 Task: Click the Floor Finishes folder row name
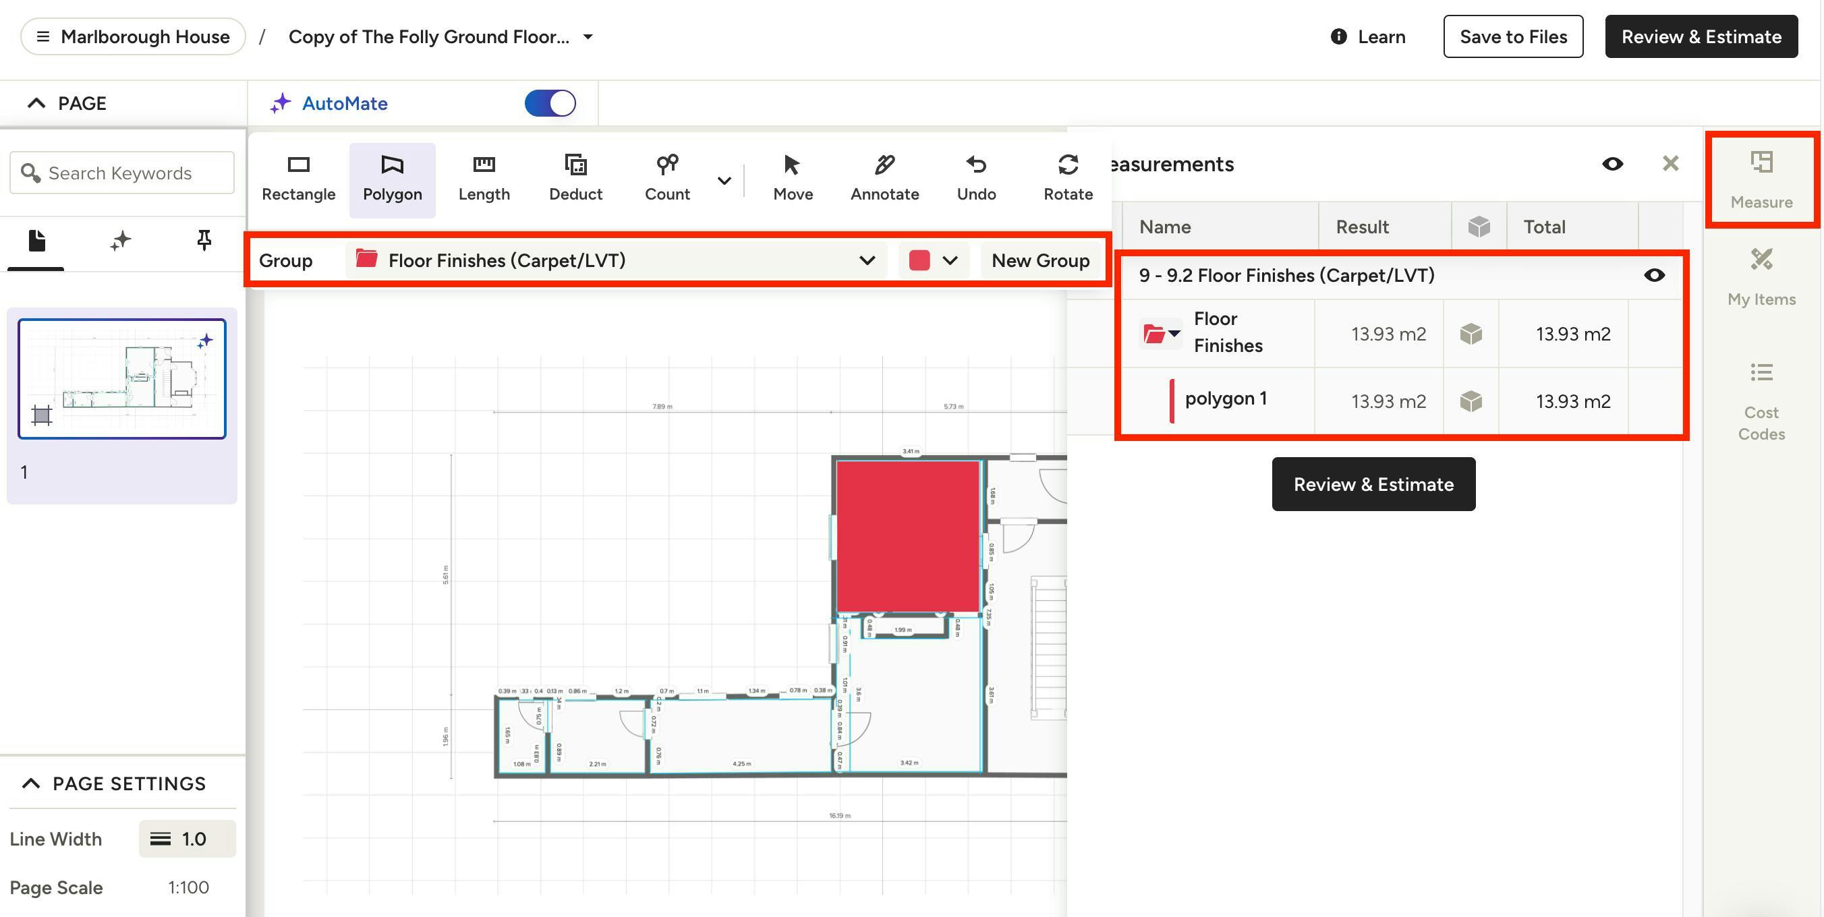pyautogui.click(x=1228, y=332)
